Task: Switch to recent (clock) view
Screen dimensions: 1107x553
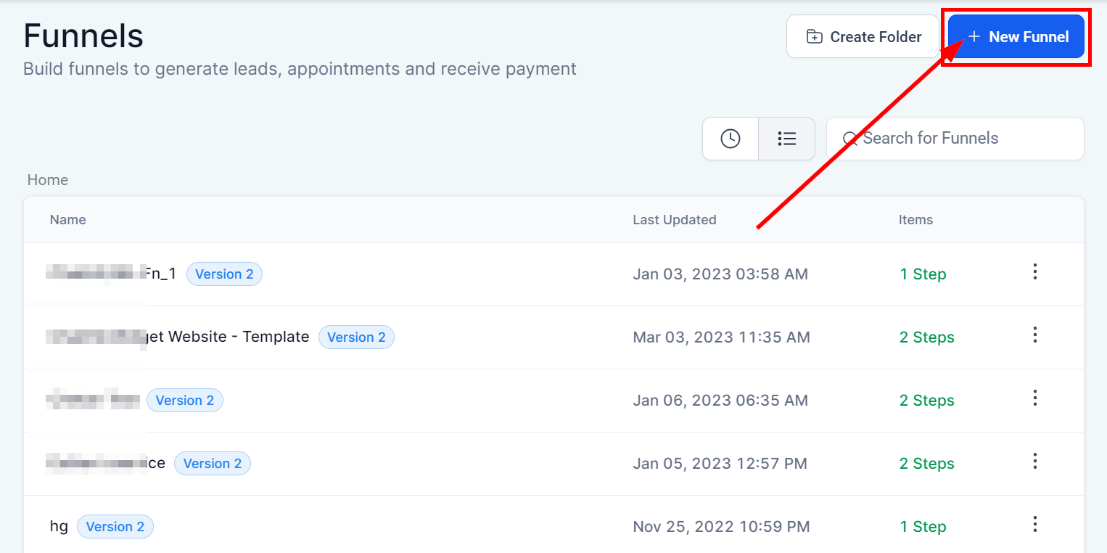Action: pos(731,139)
